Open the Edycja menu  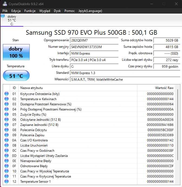click(x=16, y=11)
